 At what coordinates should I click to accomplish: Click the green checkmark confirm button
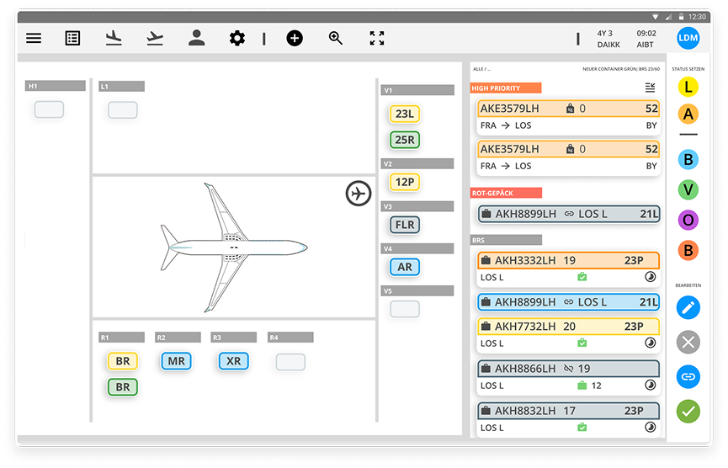pos(688,411)
